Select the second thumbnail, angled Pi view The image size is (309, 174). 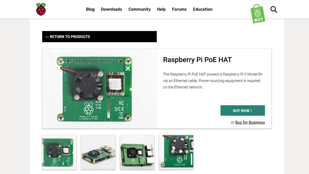click(x=98, y=152)
